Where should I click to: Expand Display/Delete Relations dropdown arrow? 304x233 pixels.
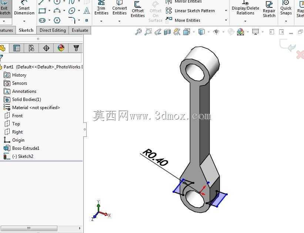pyautogui.click(x=245, y=21)
